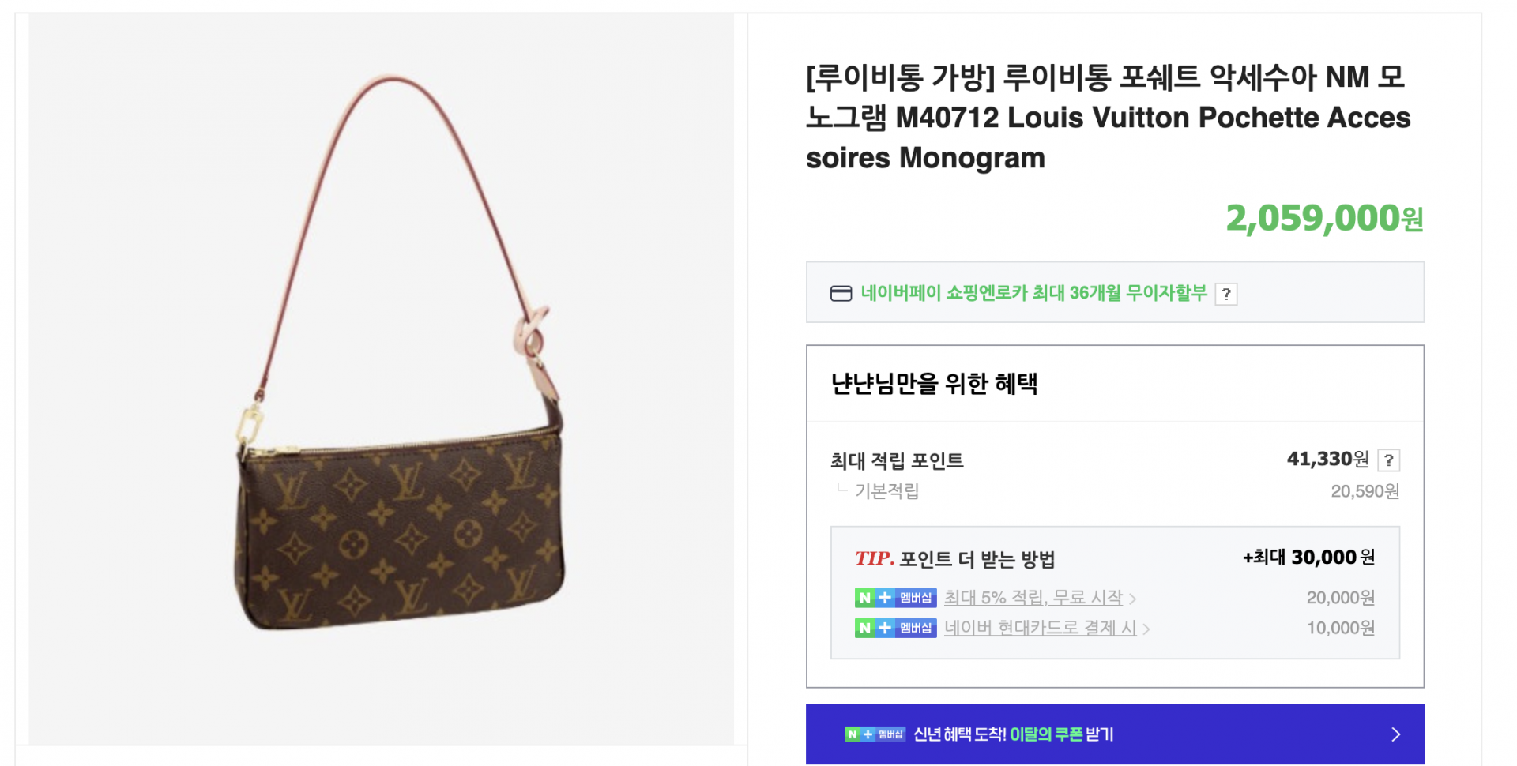Open the installment info question mark icon
Viewport: 1517px width, 766px height.
pos(1225,294)
